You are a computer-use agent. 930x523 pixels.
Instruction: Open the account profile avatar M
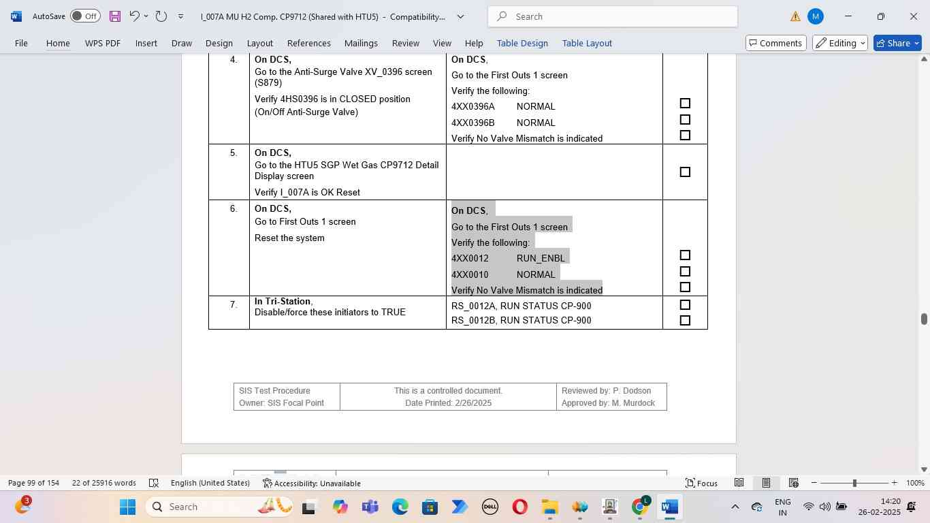[x=815, y=16]
